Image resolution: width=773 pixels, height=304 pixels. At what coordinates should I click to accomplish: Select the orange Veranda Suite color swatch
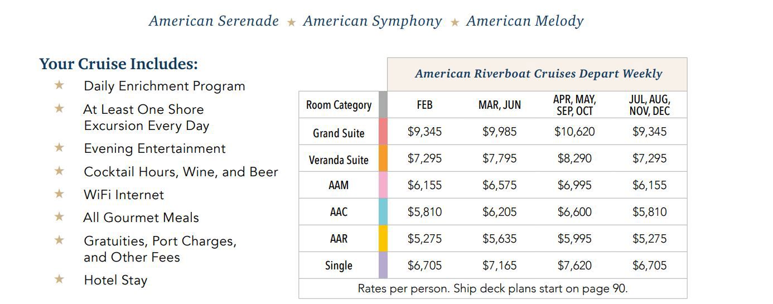tap(383, 158)
